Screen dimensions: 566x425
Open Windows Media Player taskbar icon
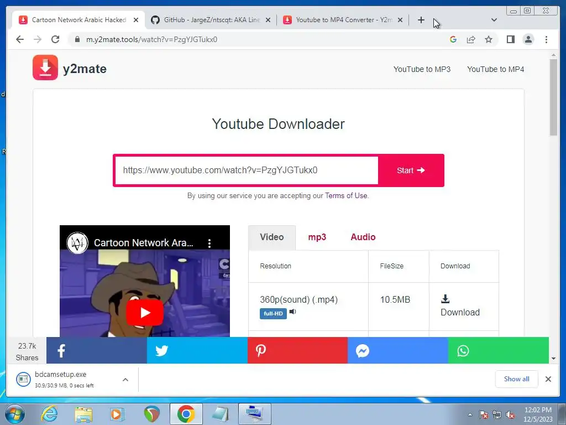click(x=117, y=414)
